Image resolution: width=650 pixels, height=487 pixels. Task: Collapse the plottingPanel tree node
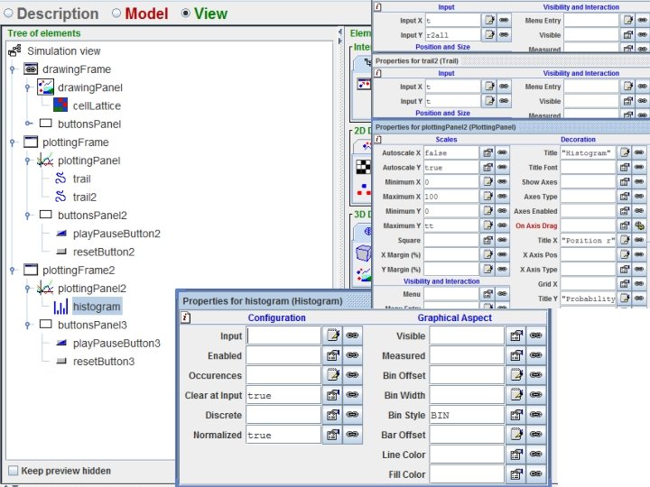click(x=28, y=161)
